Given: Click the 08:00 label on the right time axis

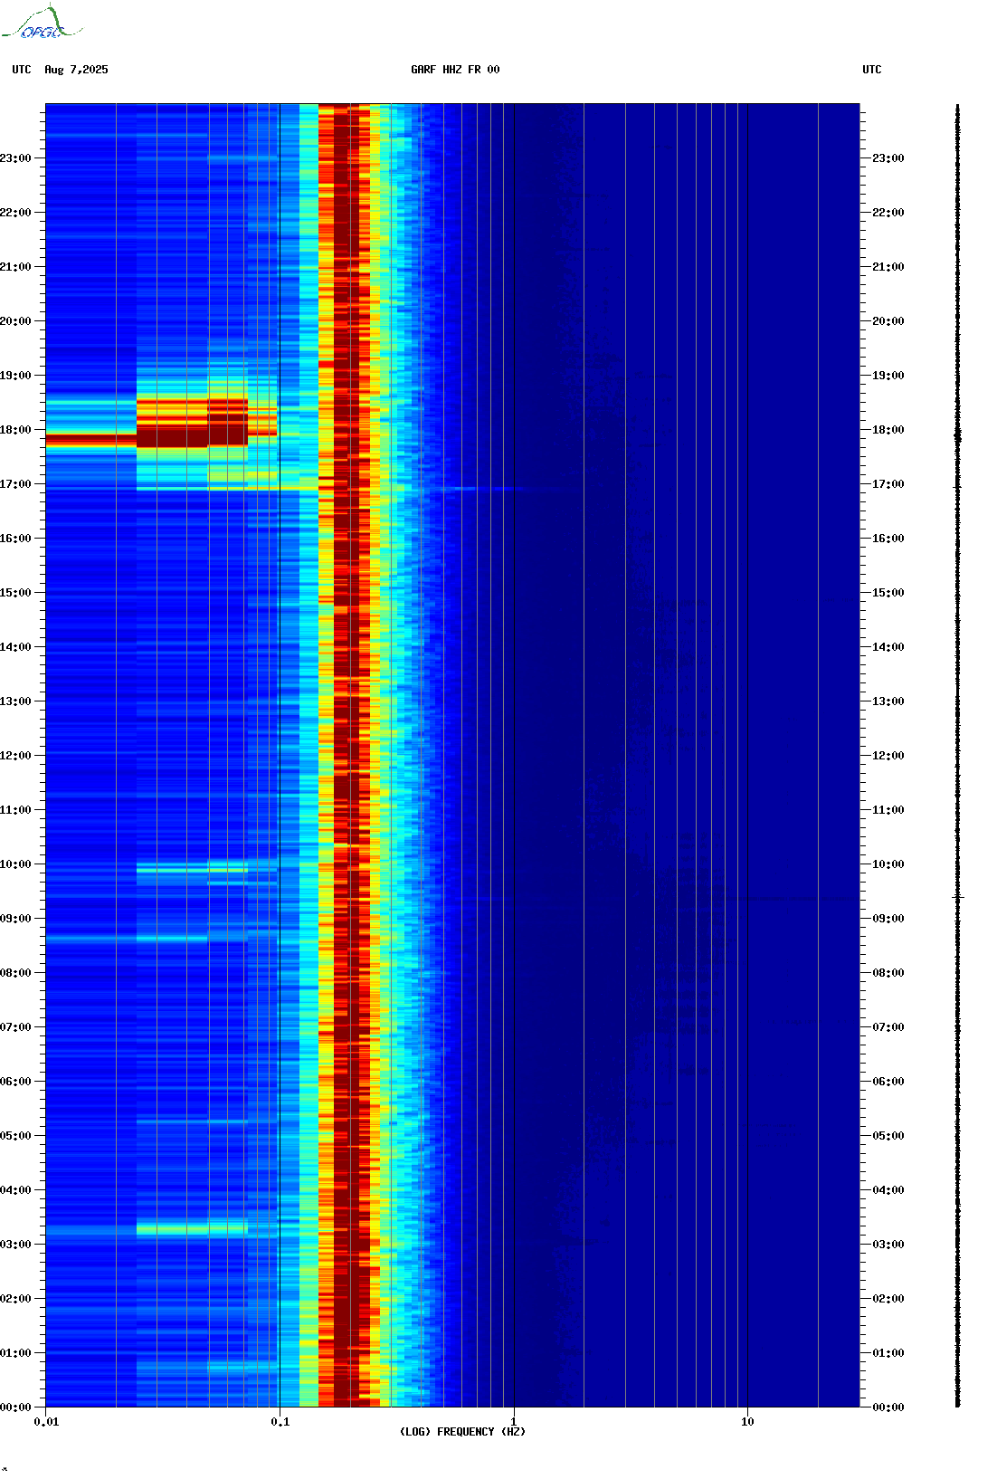Looking at the screenshot, I should 888,973.
